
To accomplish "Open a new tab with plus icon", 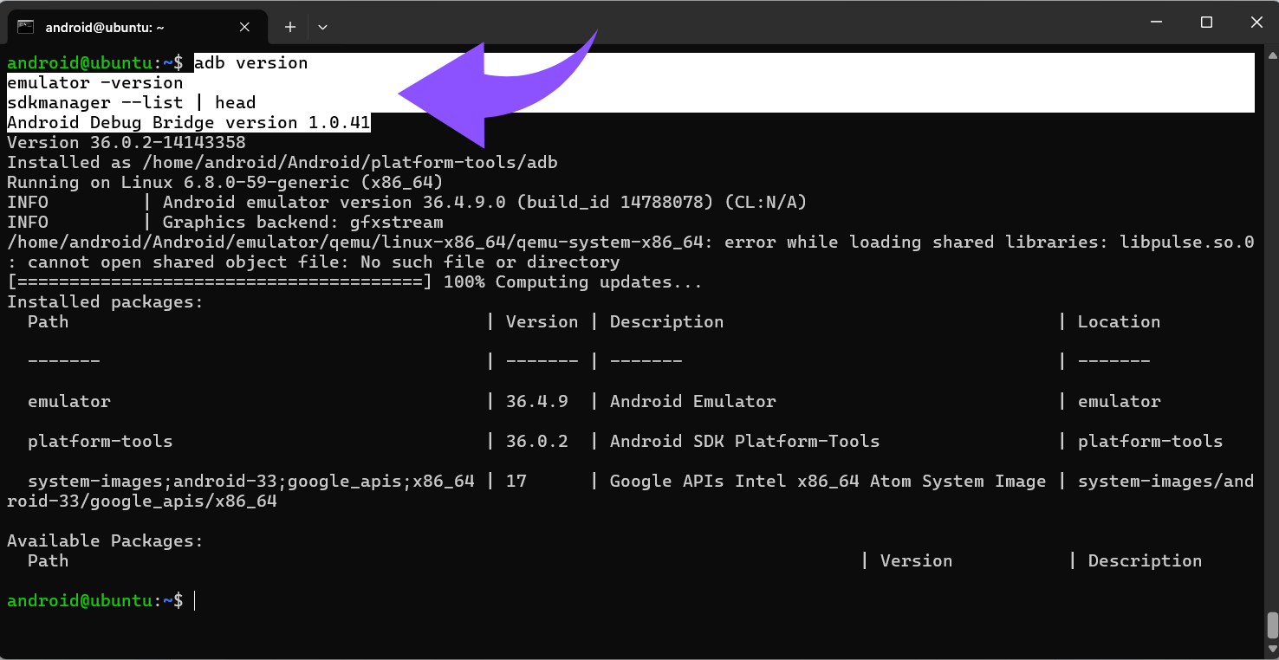I will tap(290, 27).
